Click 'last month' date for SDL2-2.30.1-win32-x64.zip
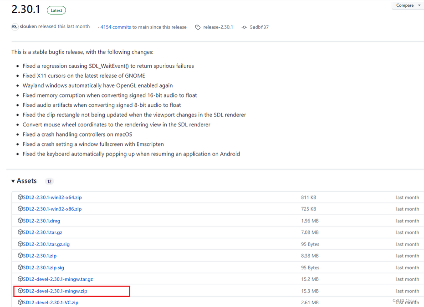This screenshot has height=307, width=424. point(408,197)
